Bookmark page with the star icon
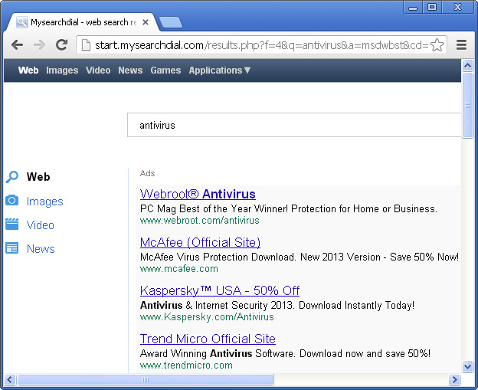 pos(437,45)
